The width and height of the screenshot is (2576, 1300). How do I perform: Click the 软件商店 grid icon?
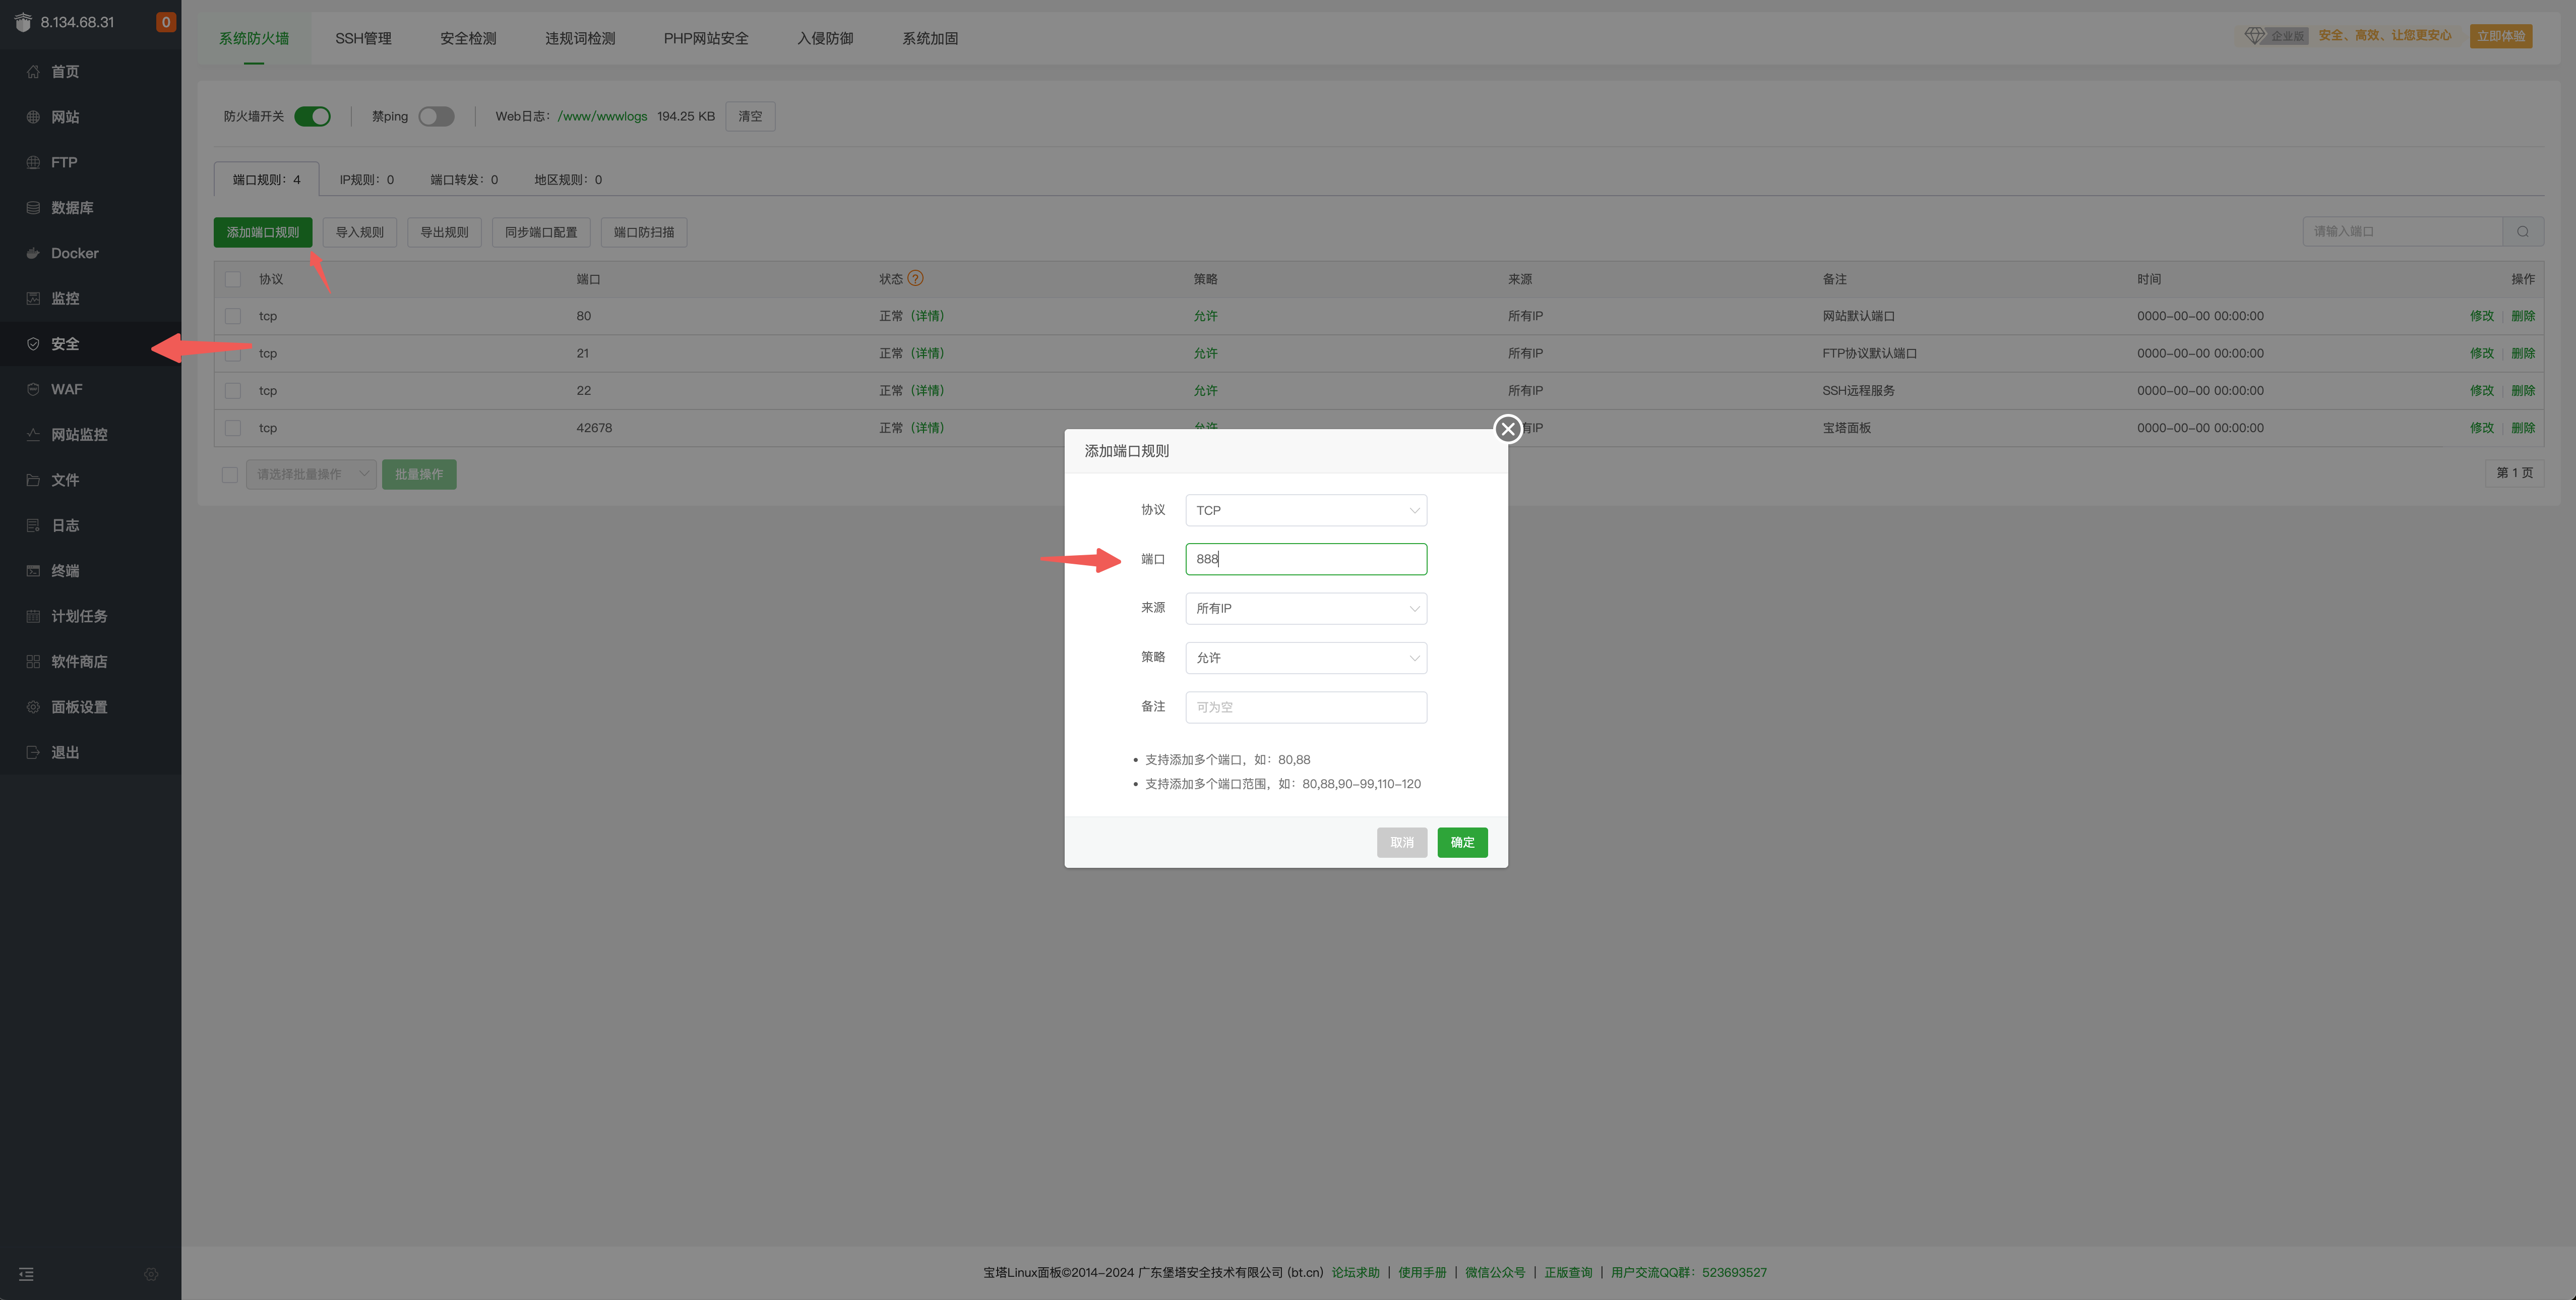tap(33, 661)
